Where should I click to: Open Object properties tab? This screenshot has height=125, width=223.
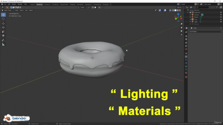186,53
